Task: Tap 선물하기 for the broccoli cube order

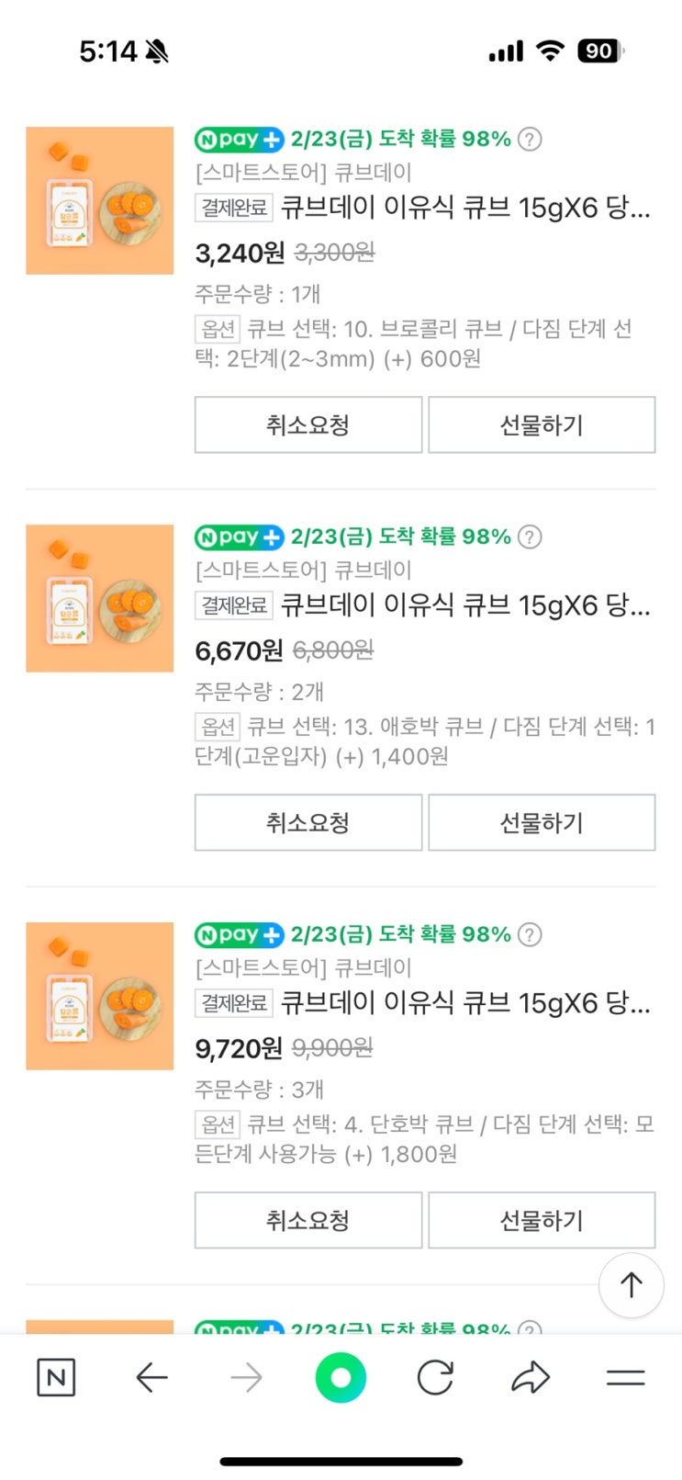Action: 542,425
